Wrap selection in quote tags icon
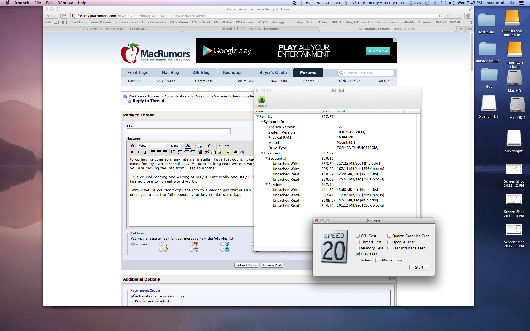Screen dimensions: 530x331 [227, 152]
